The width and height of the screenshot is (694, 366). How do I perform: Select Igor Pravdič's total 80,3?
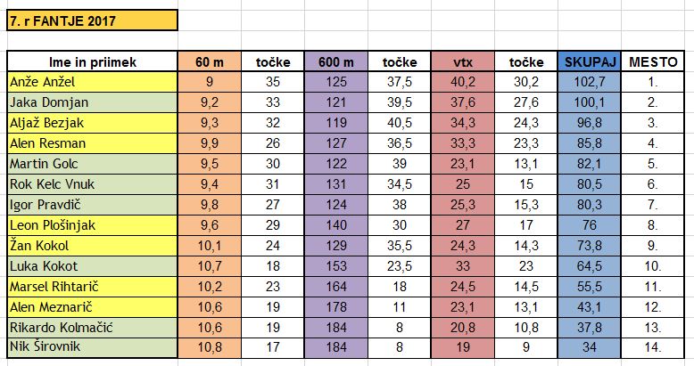pos(590,205)
